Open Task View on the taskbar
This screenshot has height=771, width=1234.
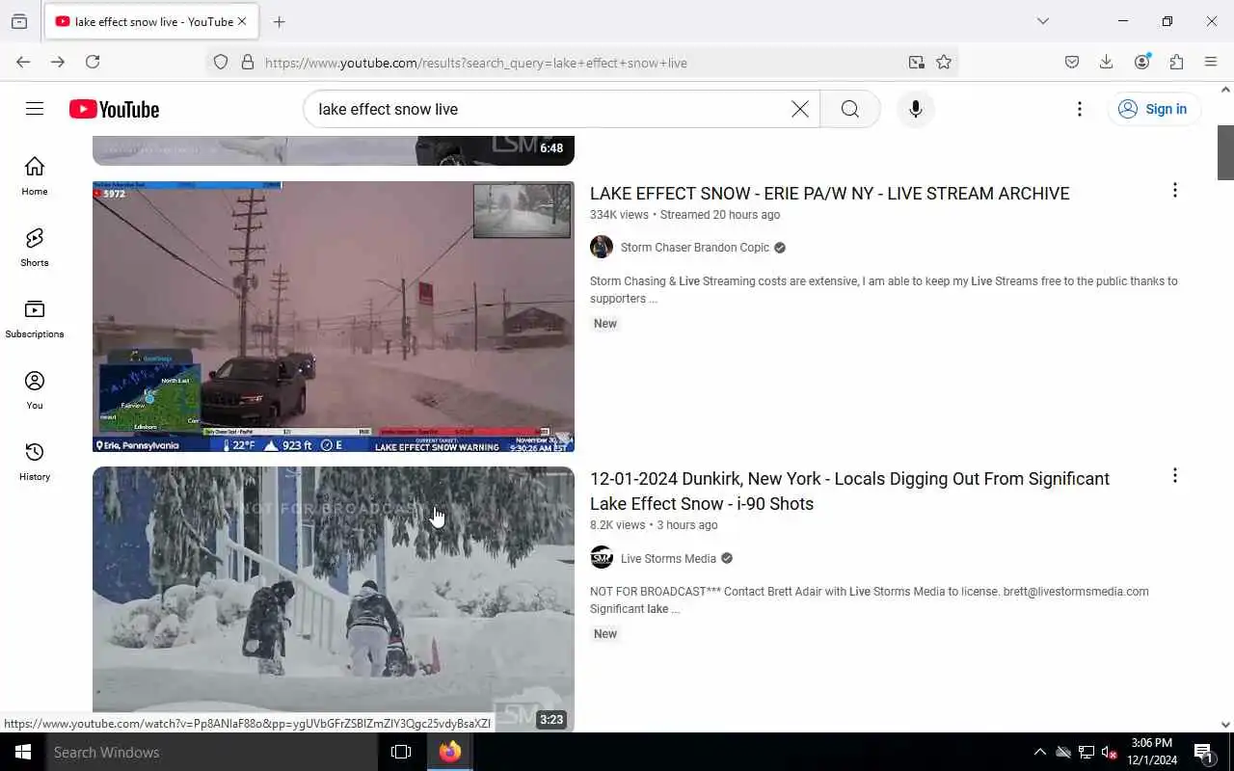point(401,752)
